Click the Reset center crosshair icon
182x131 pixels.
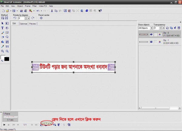point(41,18)
